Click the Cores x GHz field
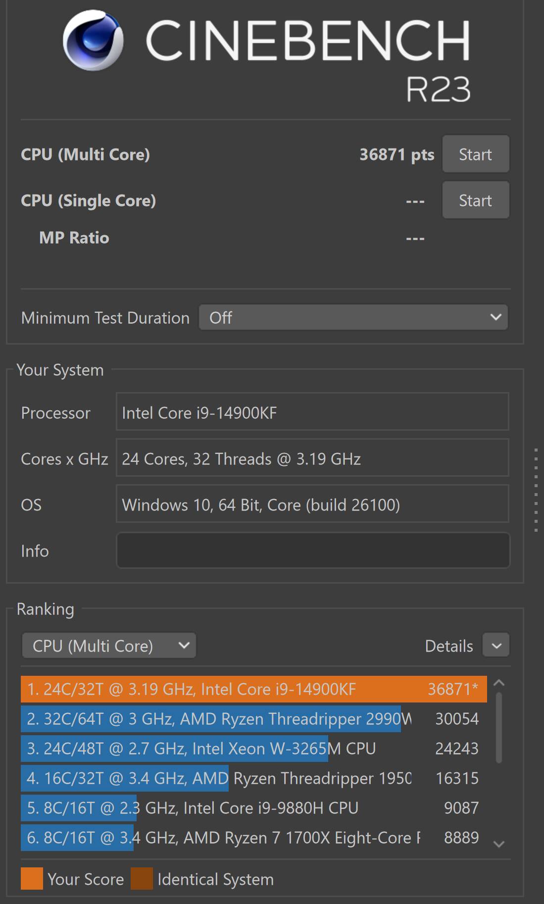Screen dimensions: 544x904 click(312, 458)
